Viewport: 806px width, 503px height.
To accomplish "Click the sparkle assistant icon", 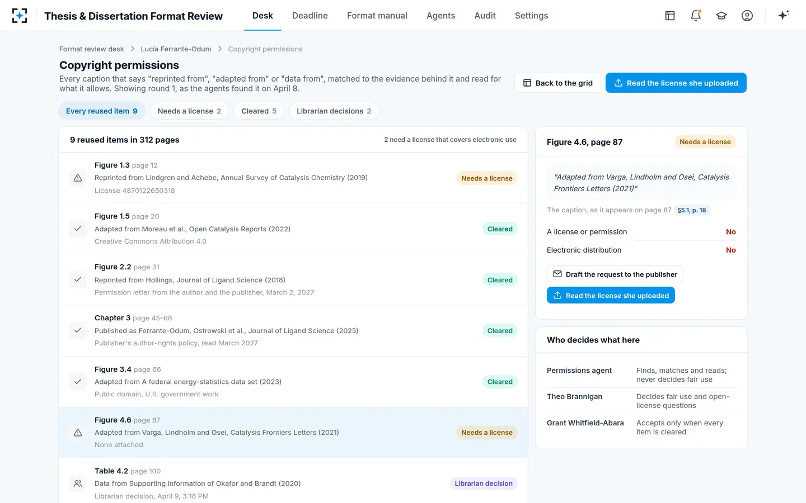I will coord(784,15).
